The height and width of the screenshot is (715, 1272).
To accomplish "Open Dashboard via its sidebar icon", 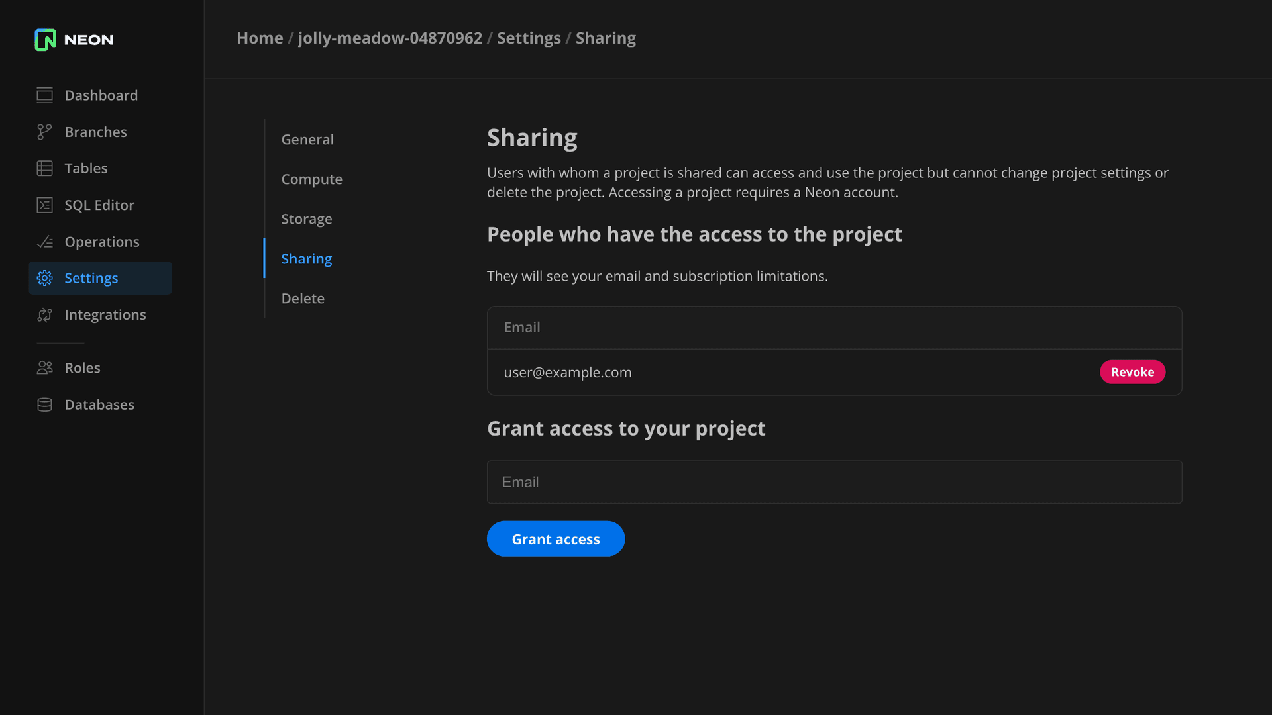I will 44,95.
